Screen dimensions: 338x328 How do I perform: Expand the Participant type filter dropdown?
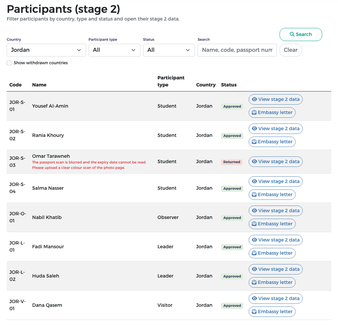coord(115,50)
